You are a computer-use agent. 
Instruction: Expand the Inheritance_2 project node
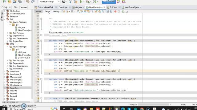click(x=5, y=74)
